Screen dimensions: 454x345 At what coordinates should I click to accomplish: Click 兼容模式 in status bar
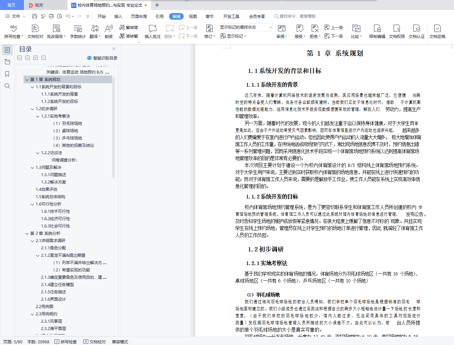click(x=120, y=342)
